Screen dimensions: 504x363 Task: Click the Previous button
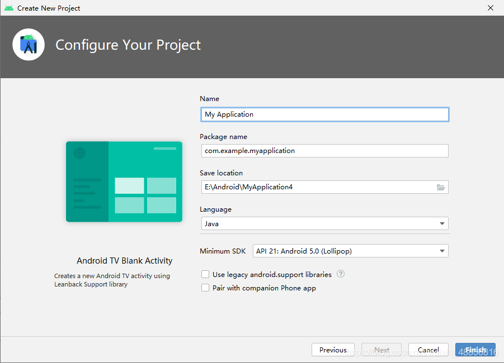333,350
